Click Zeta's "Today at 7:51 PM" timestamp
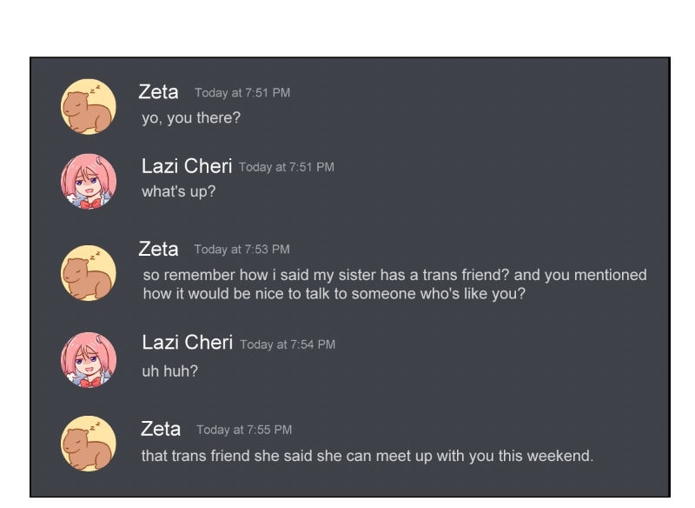This screenshot has height=508, width=695. [x=242, y=93]
